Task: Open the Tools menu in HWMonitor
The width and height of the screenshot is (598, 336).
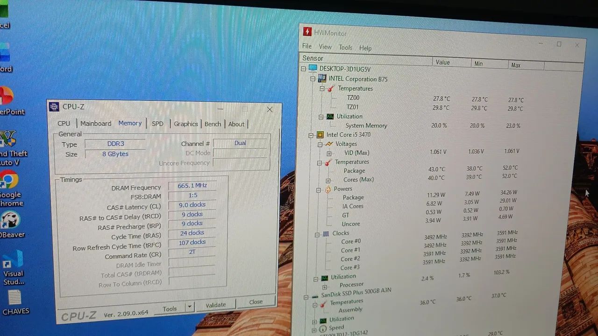Action: pos(345,47)
